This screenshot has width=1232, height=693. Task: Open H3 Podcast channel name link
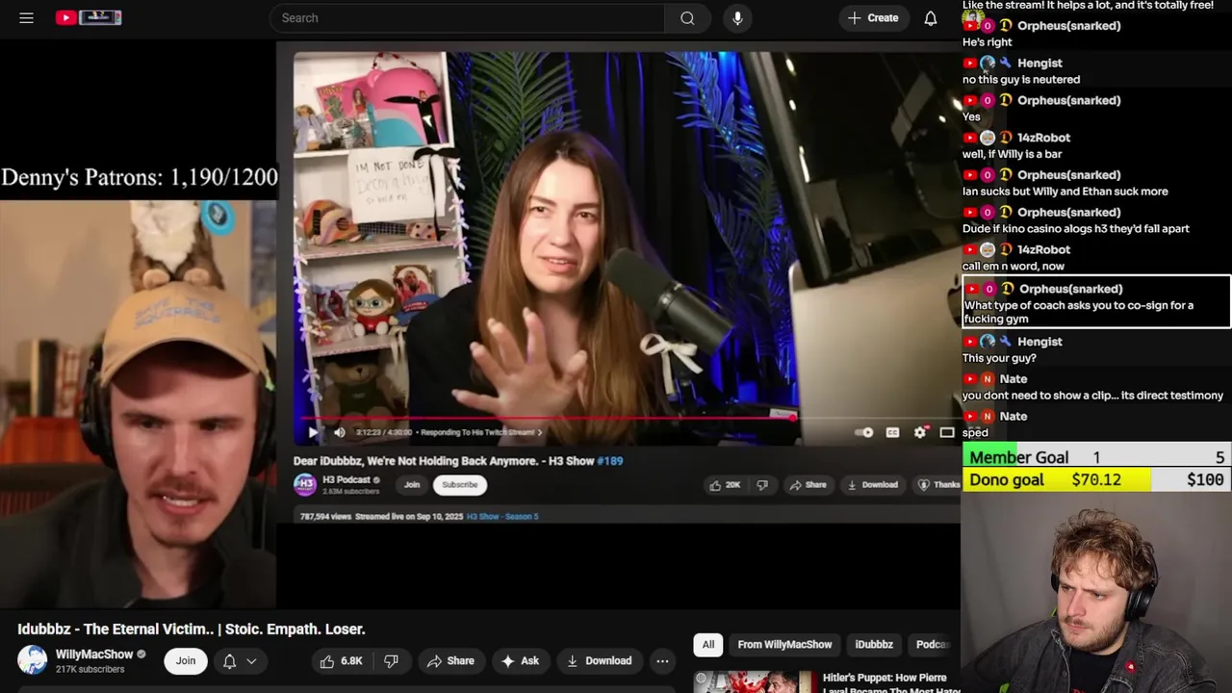(x=346, y=479)
